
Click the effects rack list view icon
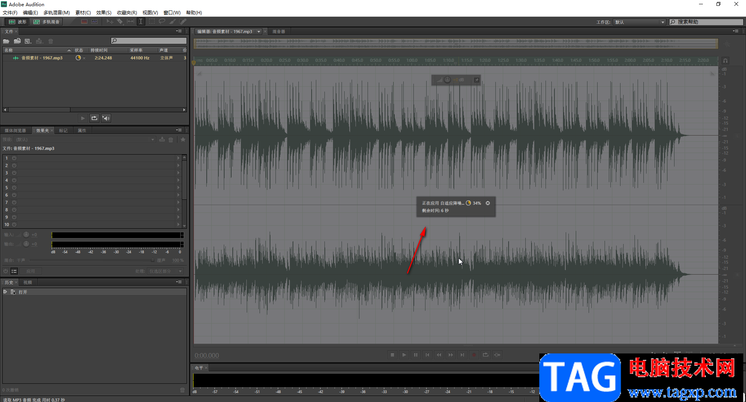tap(14, 271)
